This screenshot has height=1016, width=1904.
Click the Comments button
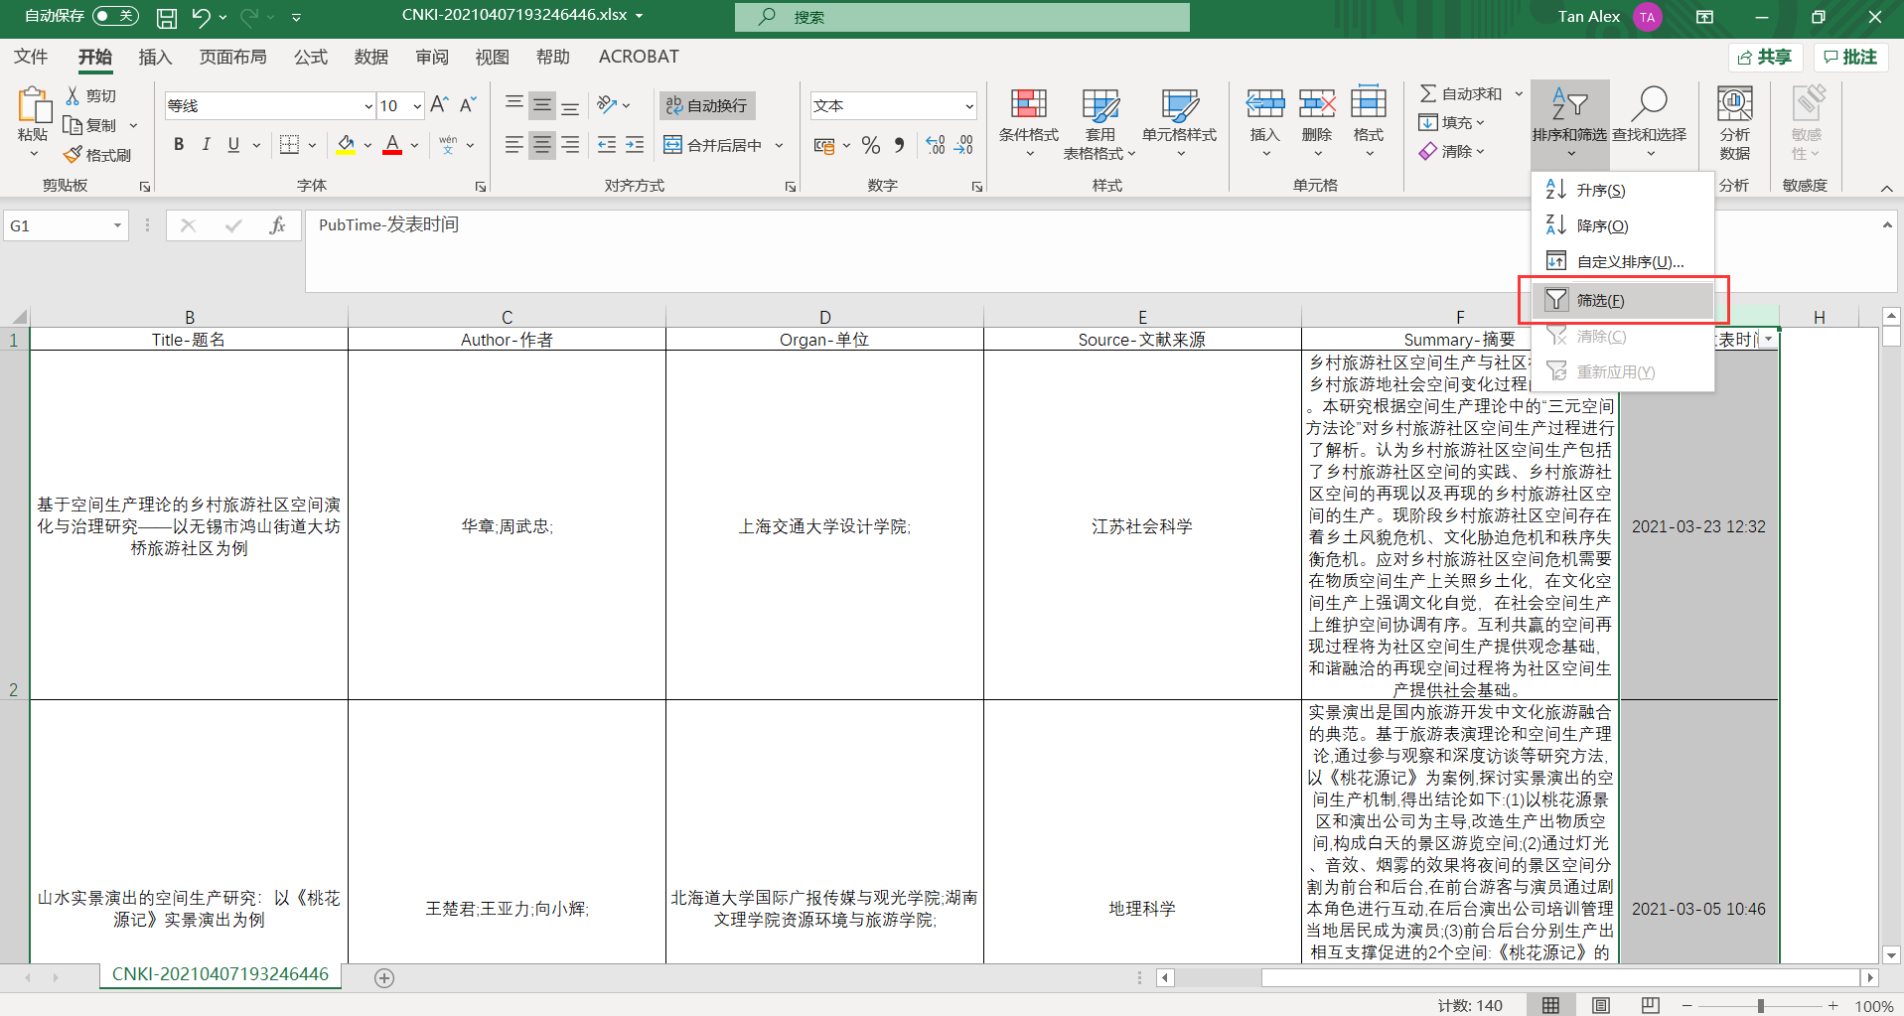(1851, 57)
